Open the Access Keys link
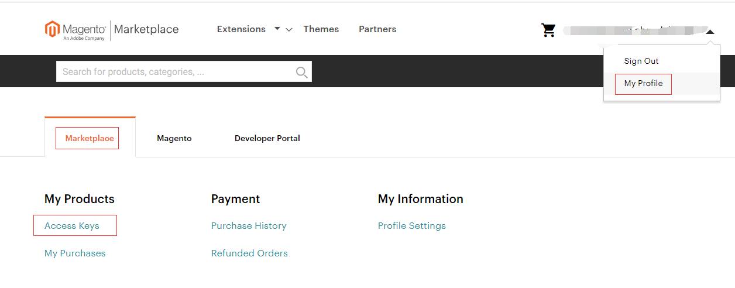The image size is (735, 288). [x=72, y=226]
